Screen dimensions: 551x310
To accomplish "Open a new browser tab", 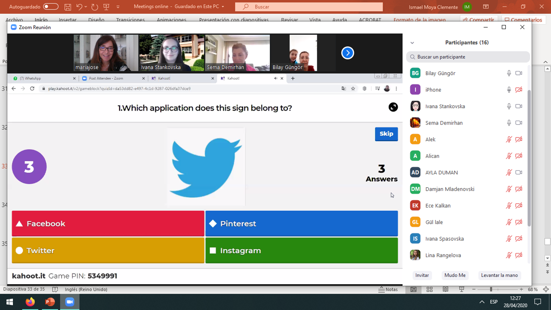I will [x=293, y=78].
